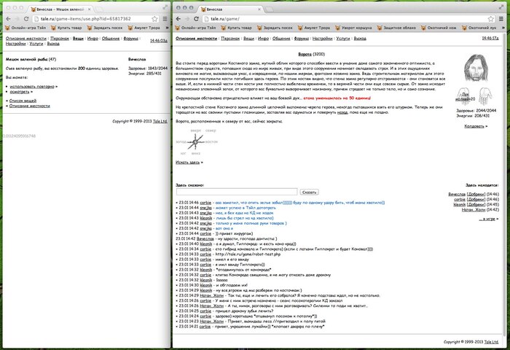Show overflow bookmarks in the right window
This screenshot has width=510, height=350.
503,28
